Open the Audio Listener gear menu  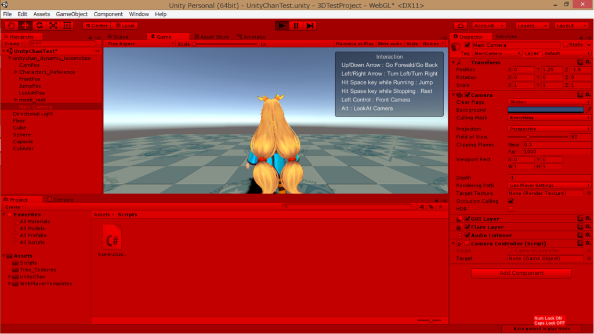tap(588, 235)
